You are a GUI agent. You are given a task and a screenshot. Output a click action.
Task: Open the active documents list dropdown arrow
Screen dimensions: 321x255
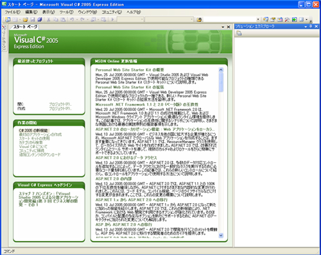pos(223,27)
